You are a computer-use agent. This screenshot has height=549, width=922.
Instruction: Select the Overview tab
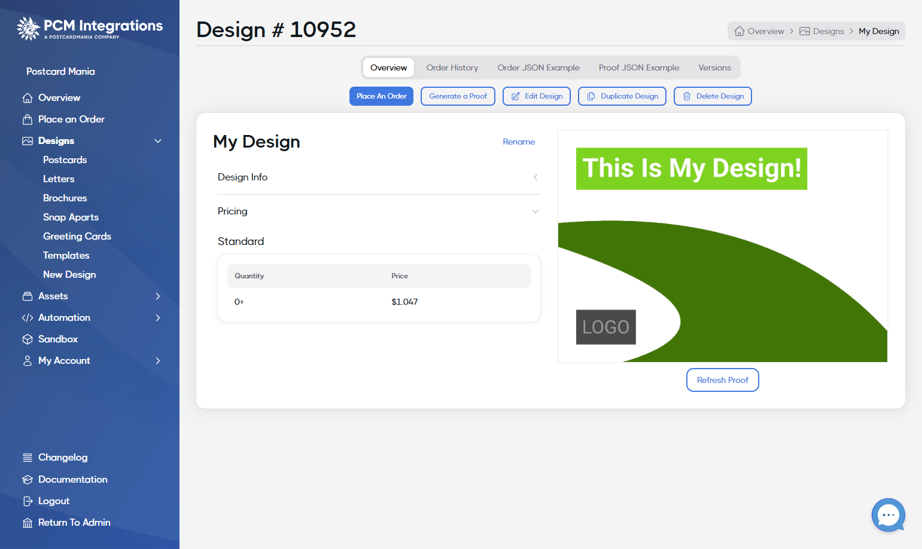pos(388,68)
